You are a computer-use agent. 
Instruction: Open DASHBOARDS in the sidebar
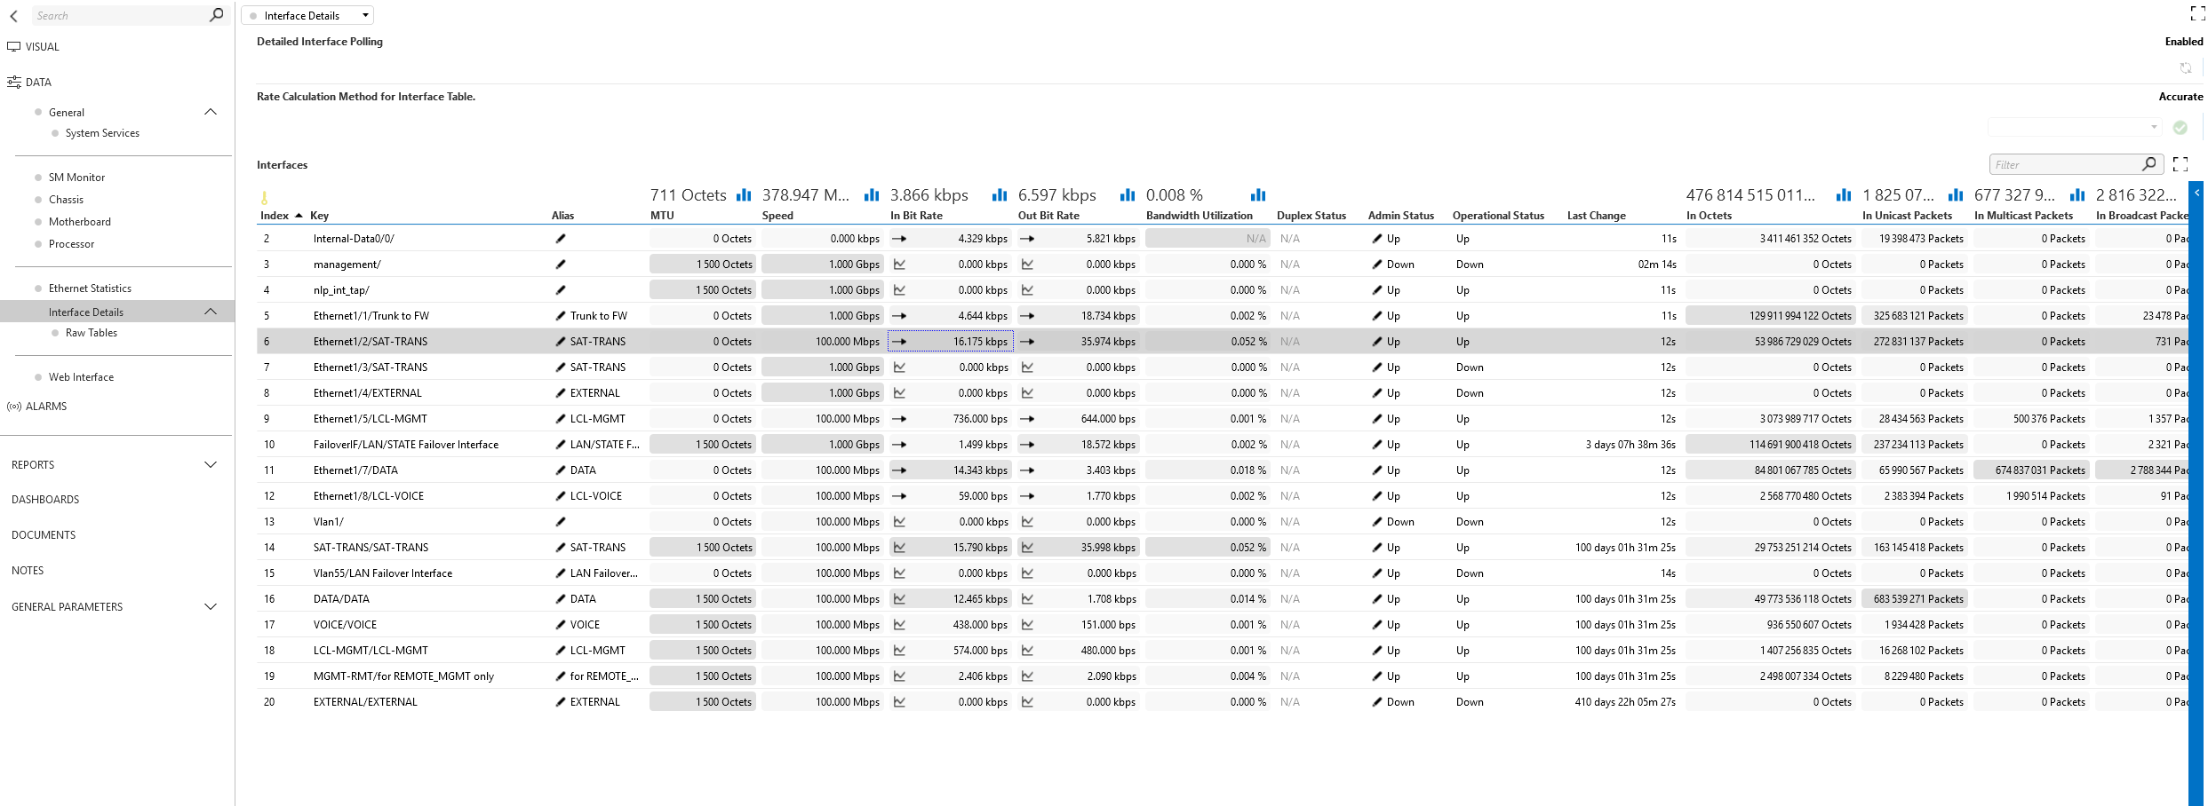click(x=45, y=500)
